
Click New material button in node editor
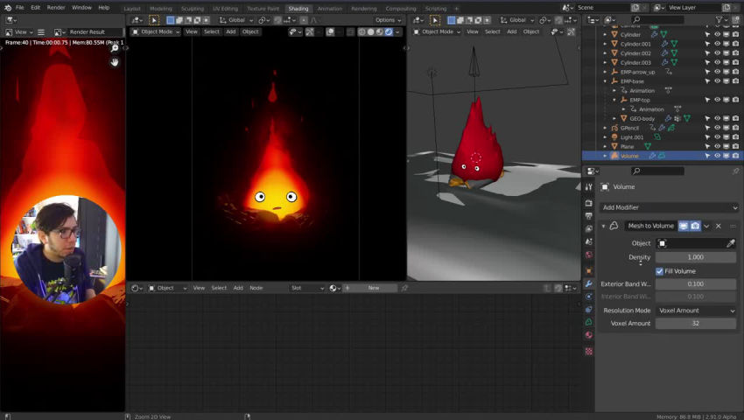(370, 288)
